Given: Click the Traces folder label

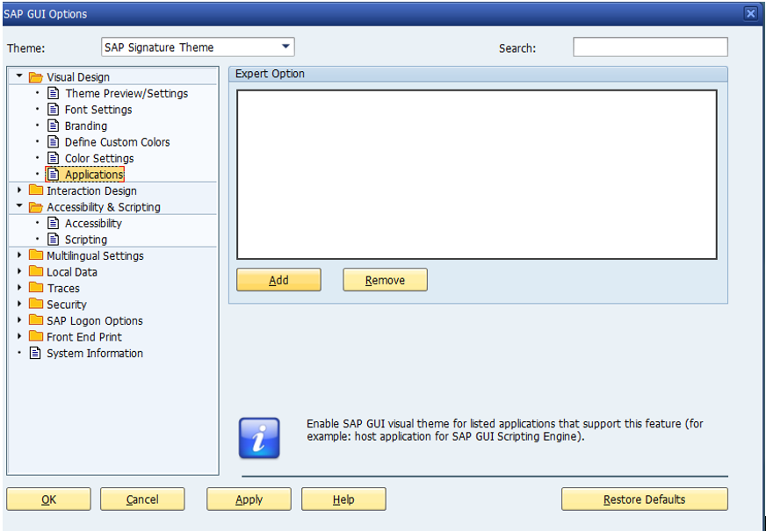Looking at the screenshot, I should pos(63,289).
